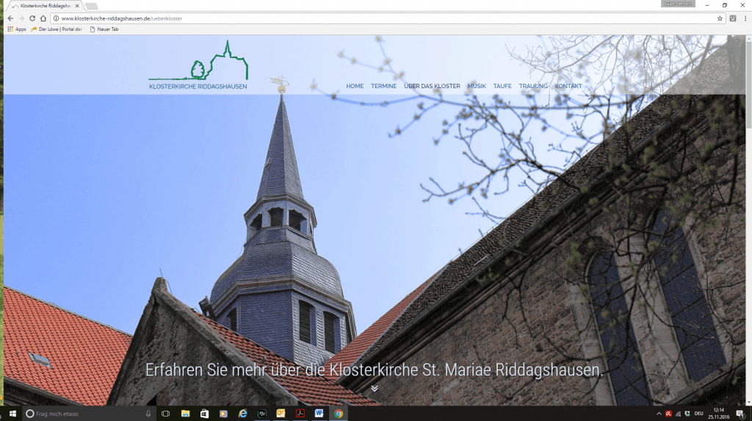The height and width of the screenshot is (421, 752).
Task: Reload the page with the refresh icon
Action: pos(32,18)
